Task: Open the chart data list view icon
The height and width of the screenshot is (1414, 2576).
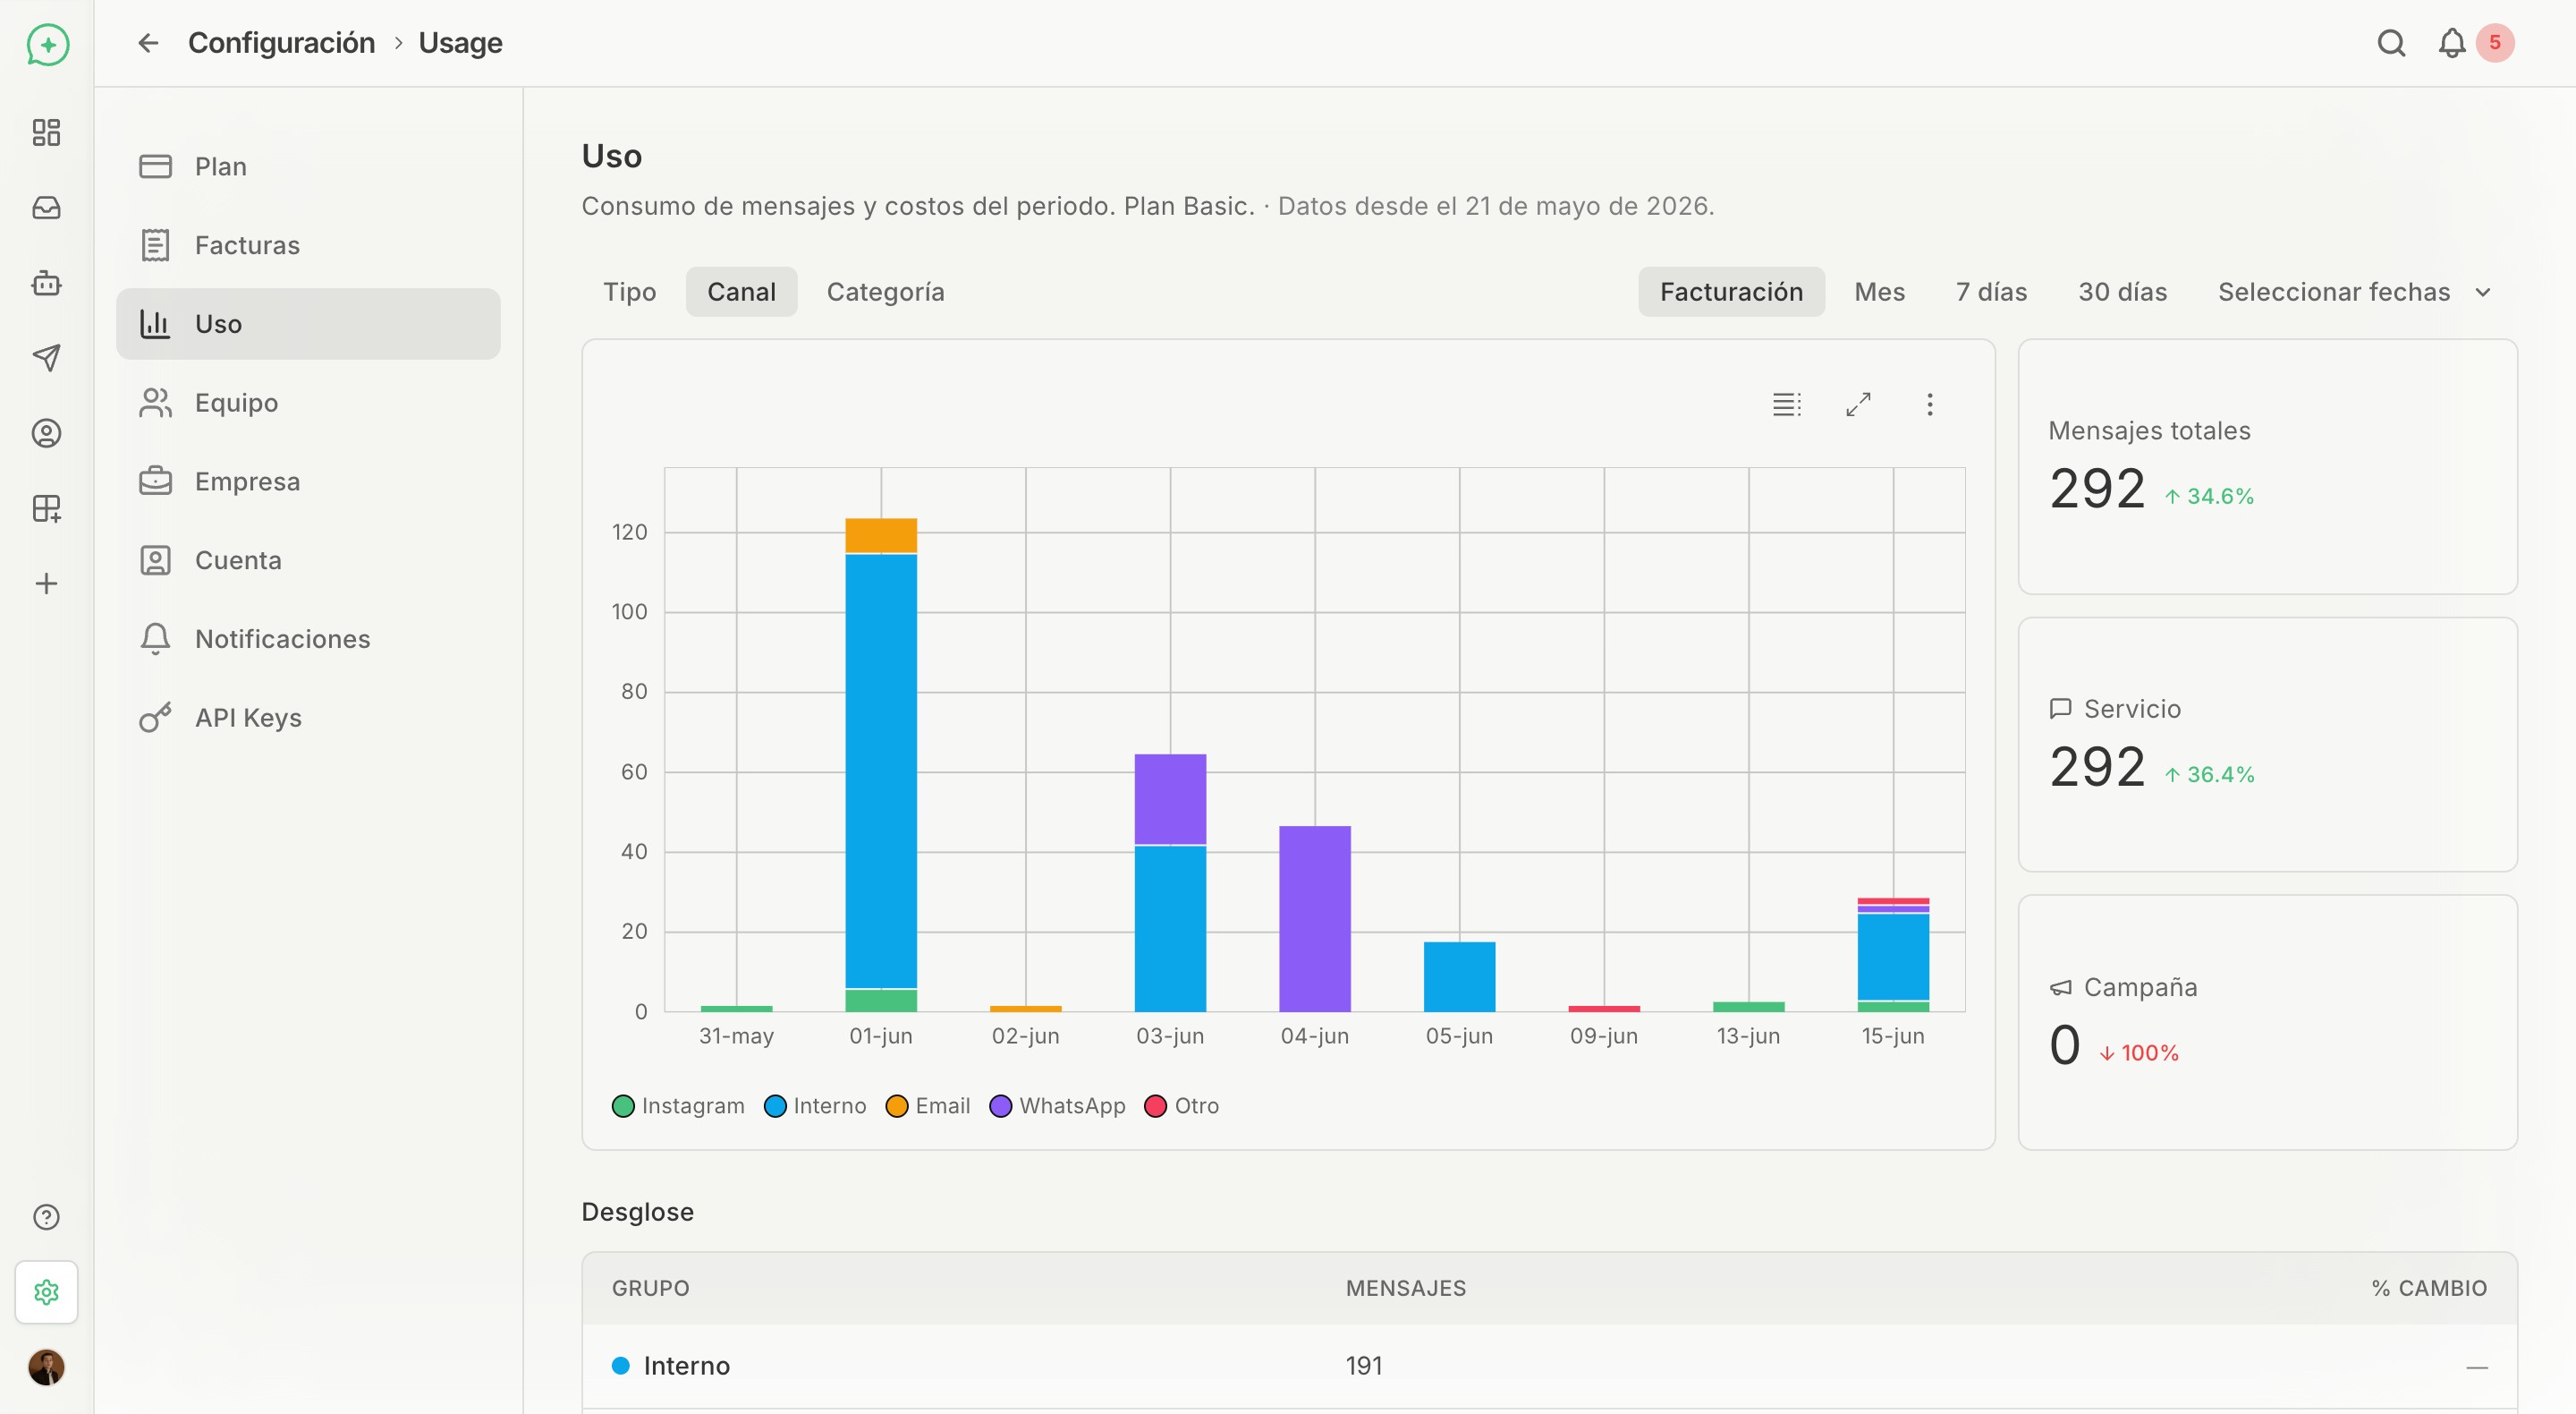Action: (x=1787, y=405)
